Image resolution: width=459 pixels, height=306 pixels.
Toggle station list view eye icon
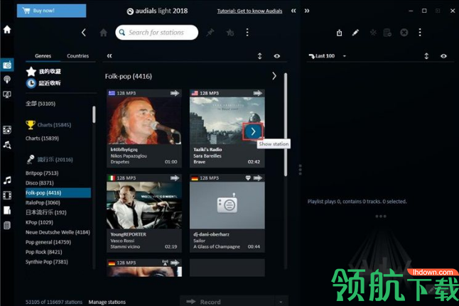277,56
